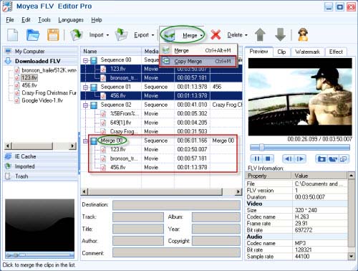Click the red X Delete icon

(x=216, y=35)
